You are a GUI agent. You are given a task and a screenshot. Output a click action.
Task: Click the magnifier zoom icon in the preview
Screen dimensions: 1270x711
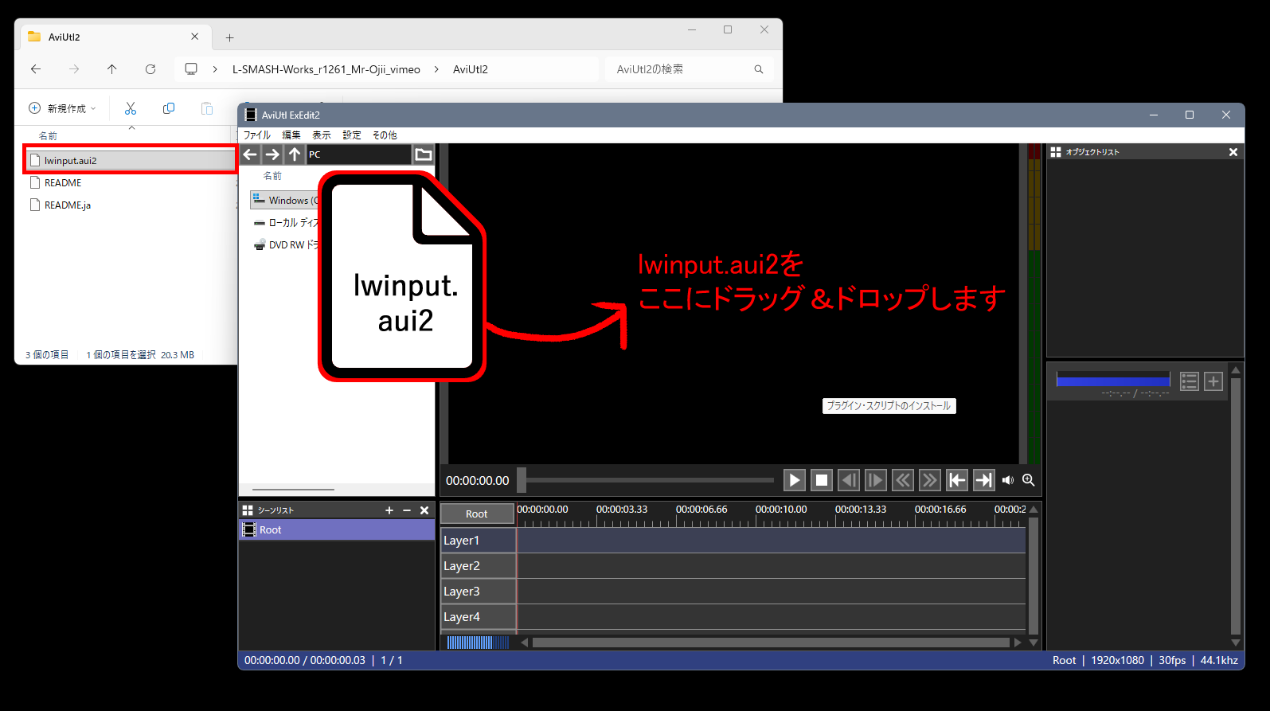[x=1029, y=480]
